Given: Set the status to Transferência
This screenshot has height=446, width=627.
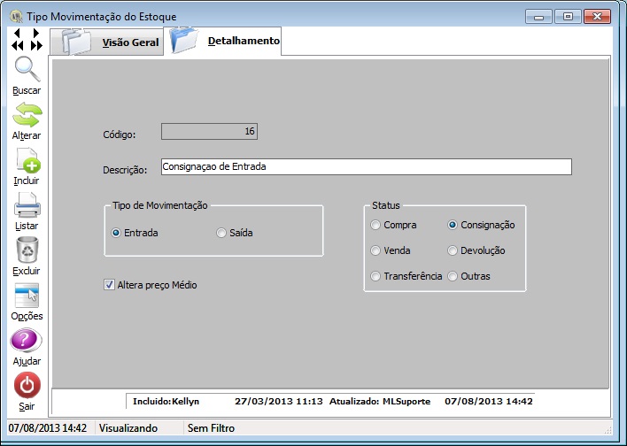Looking at the screenshot, I should [x=375, y=276].
